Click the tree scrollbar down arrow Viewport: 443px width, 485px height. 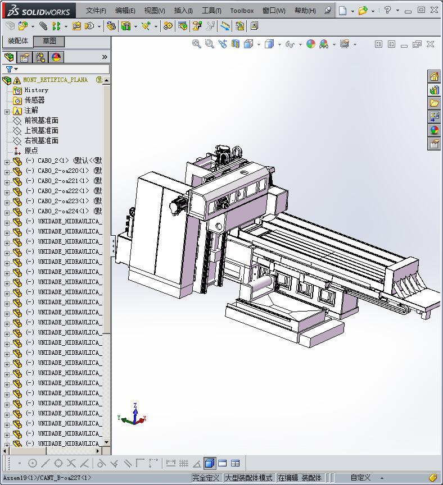(x=107, y=442)
